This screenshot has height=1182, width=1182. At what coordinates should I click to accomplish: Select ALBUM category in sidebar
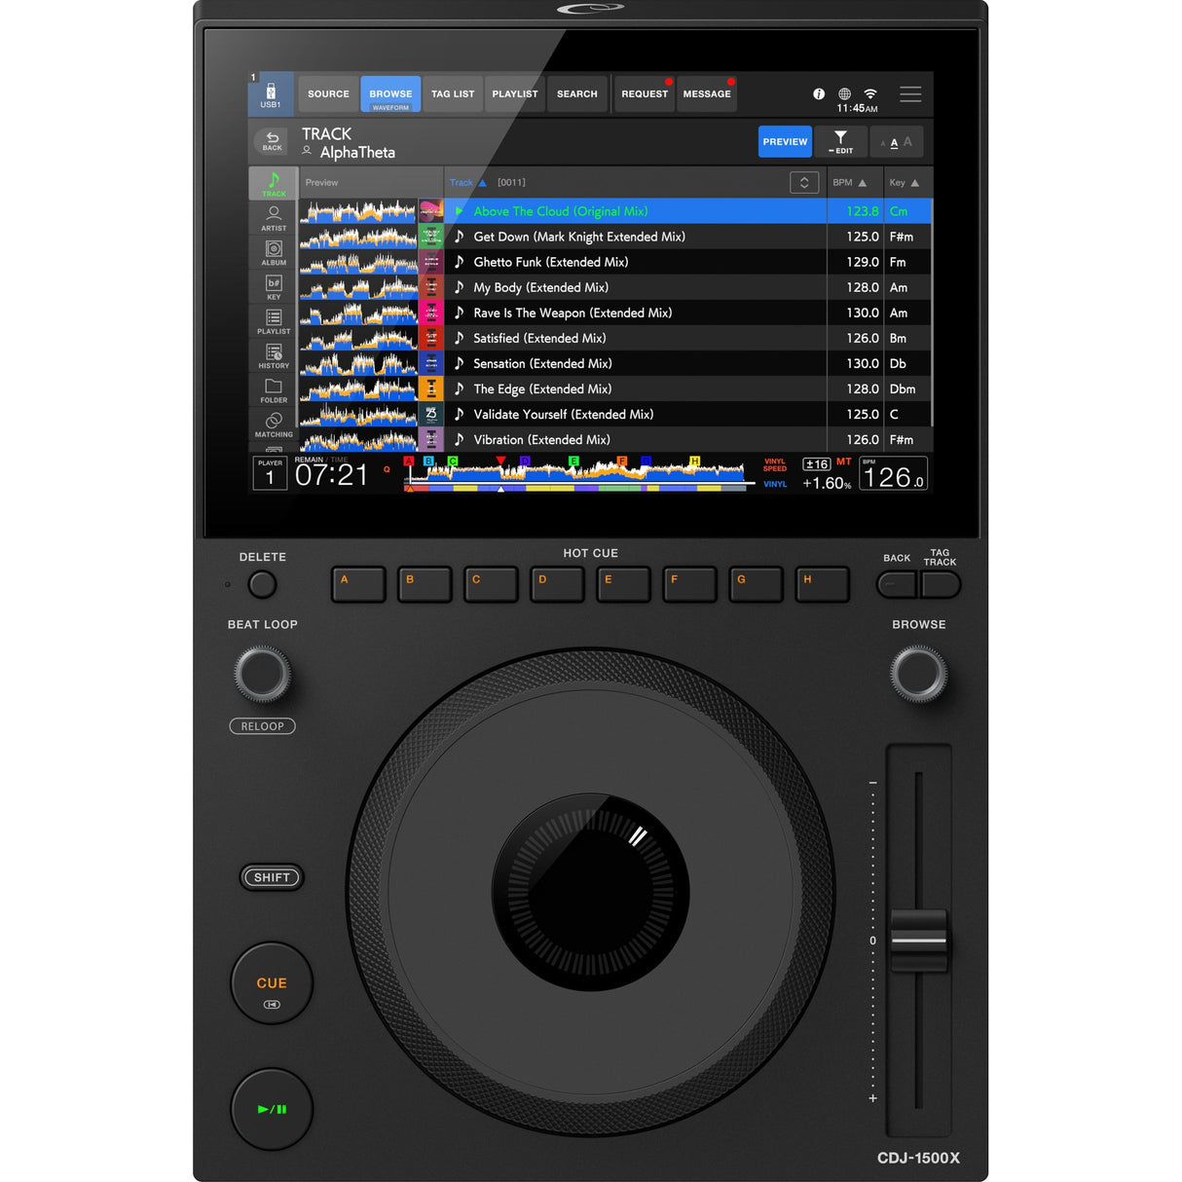274,253
